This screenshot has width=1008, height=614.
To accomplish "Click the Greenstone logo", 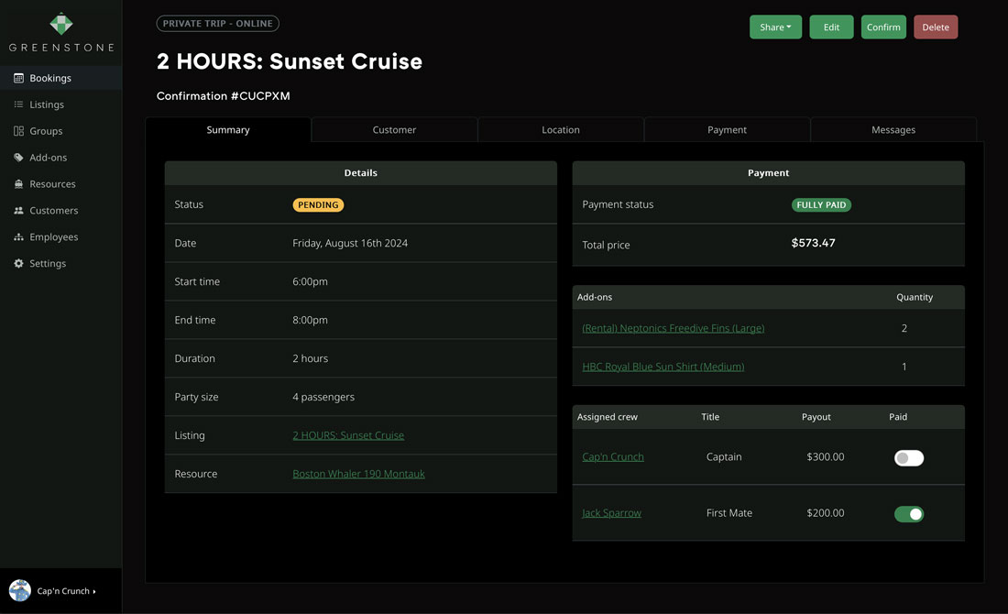I will (60, 32).
